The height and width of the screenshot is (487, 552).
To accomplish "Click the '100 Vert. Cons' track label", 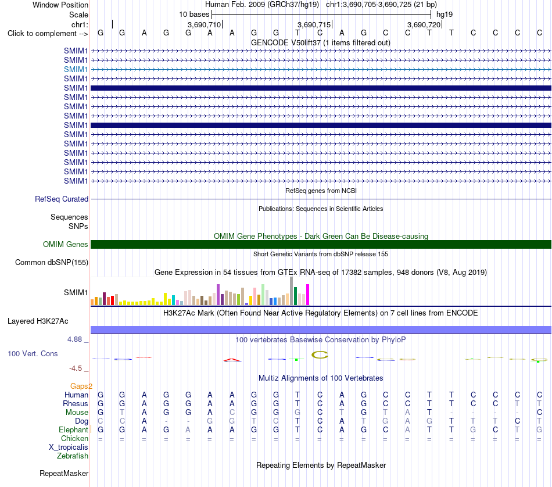I will 33,354.
